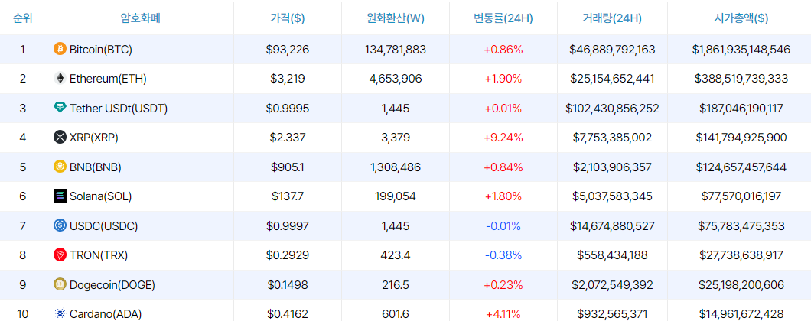Image resolution: width=811 pixels, height=321 pixels.
Task: Click the Cardano logo icon
Action: [60, 313]
